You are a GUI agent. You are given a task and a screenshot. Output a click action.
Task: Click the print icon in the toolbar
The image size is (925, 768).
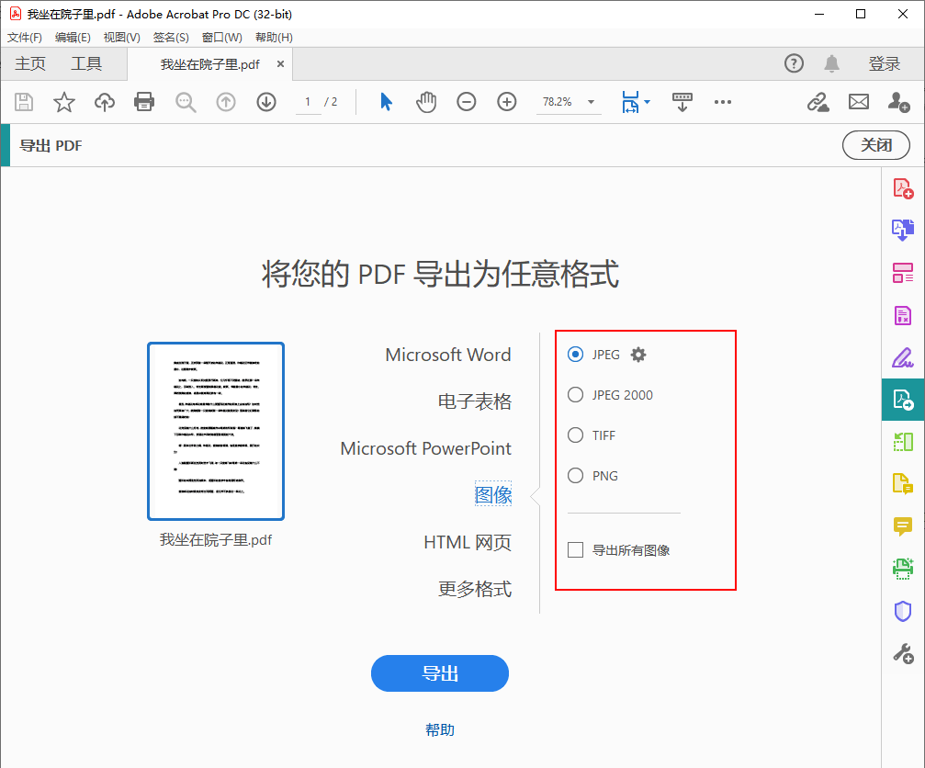[x=144, y=102]
